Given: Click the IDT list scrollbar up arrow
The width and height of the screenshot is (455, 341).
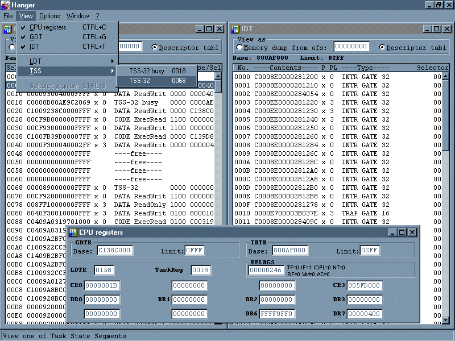Looking at the screenshot, I should 446,76.
